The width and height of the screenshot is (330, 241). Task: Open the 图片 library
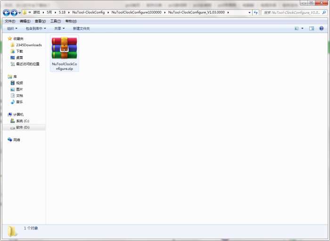click(x=16, y=90)
